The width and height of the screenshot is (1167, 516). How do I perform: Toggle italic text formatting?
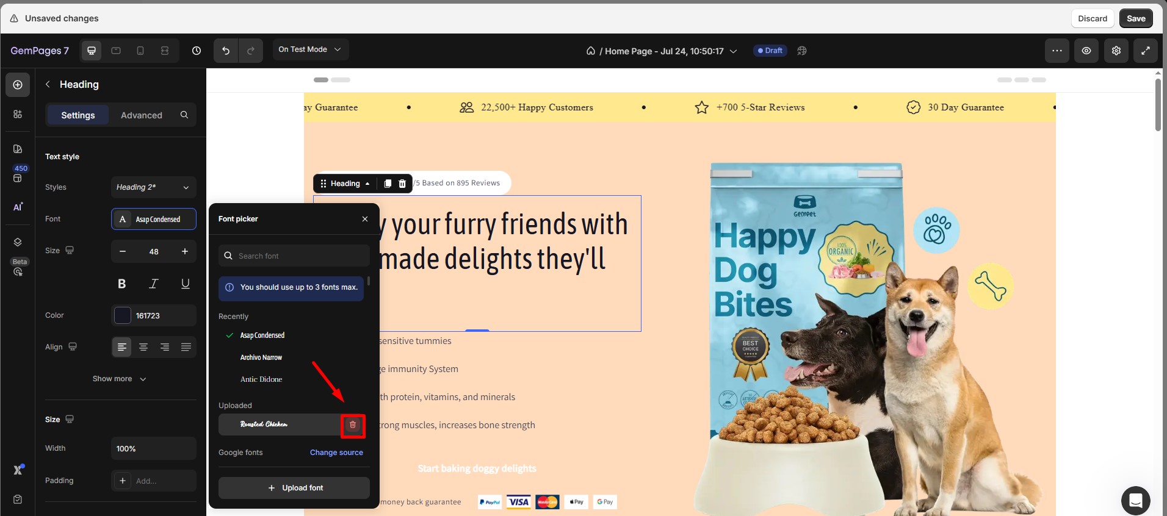point(154,284)
